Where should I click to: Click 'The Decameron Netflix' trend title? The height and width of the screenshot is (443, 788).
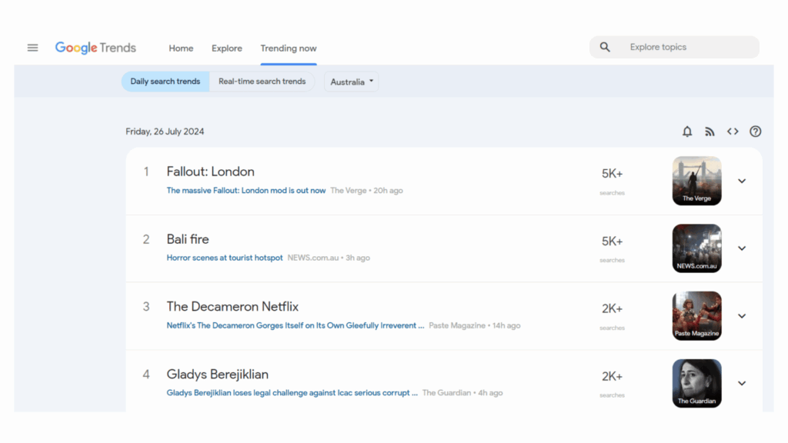(x=232, y=306)
